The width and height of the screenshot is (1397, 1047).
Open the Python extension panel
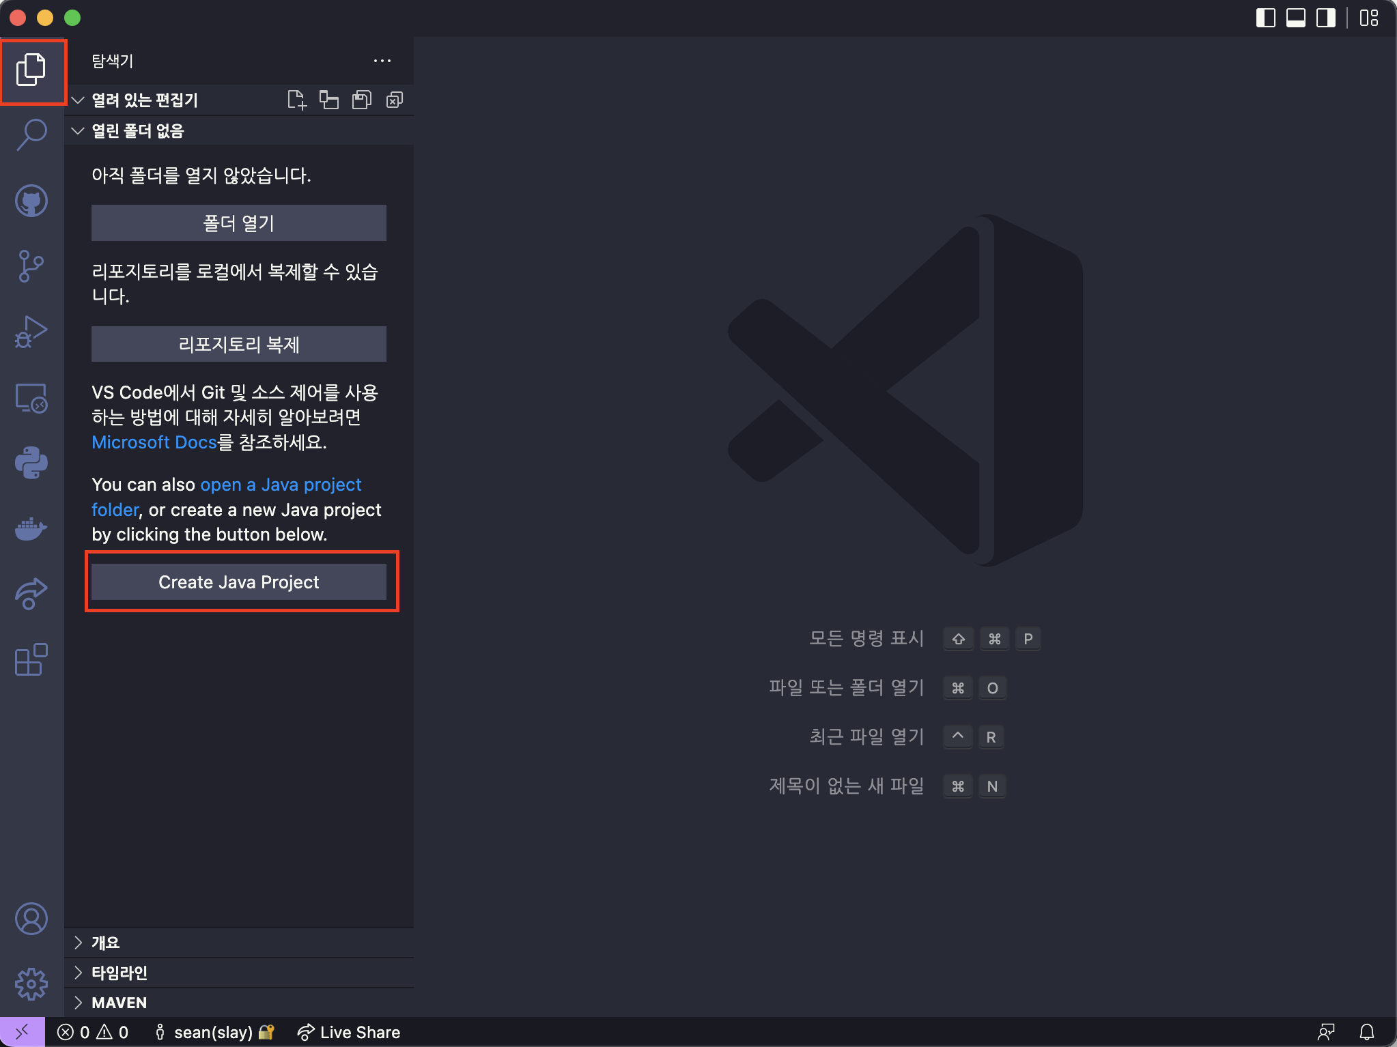[x=31, y=463]
